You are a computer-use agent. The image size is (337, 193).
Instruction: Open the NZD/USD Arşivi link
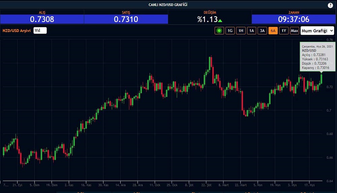(x=17, y=31)
